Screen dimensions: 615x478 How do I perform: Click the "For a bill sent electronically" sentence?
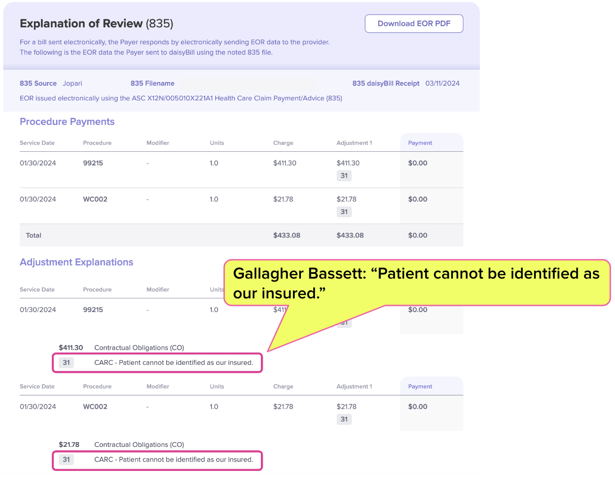(x=175, y=42)
